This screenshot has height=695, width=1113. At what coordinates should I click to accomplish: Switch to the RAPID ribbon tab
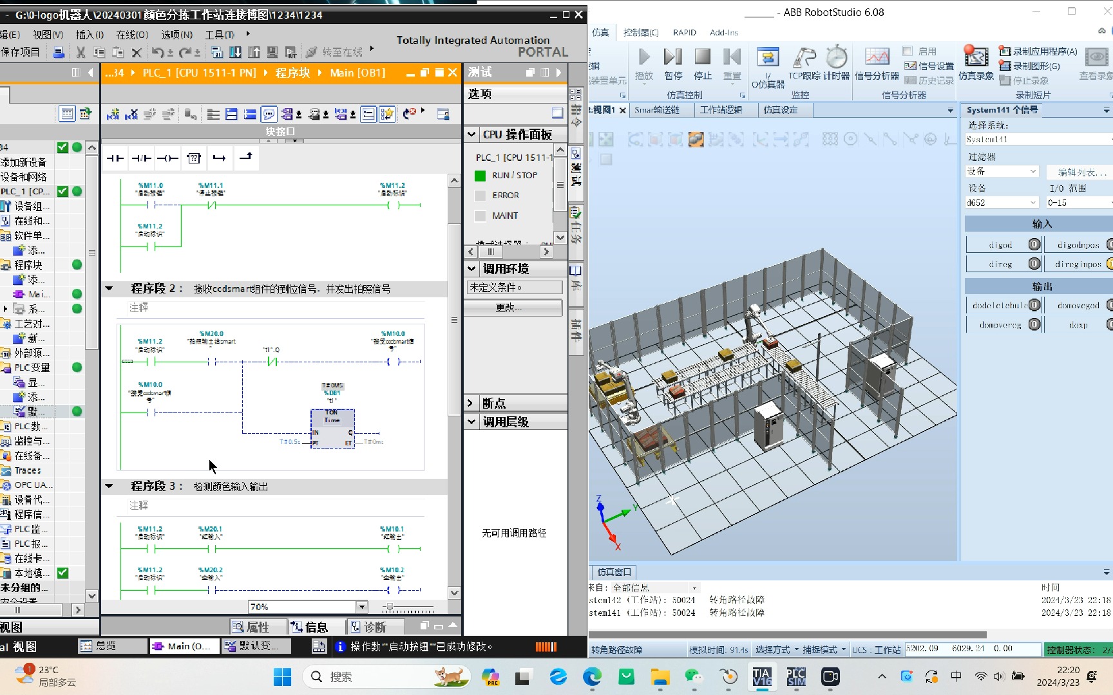coord(684,32)
